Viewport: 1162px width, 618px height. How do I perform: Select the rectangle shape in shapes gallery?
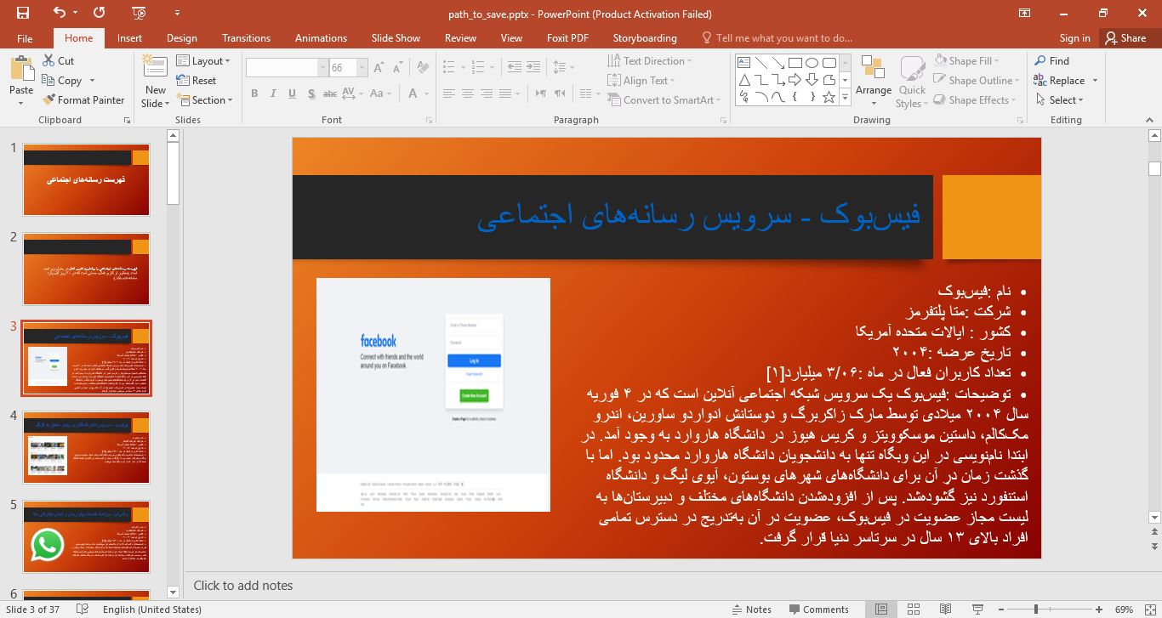click(795, 63)
